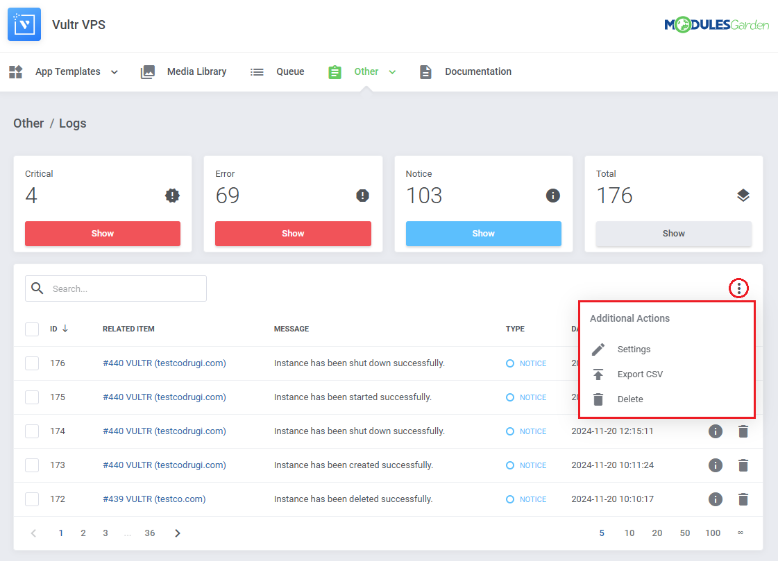
Task: Go to next page arrow
Action: (x=178, y=533)
